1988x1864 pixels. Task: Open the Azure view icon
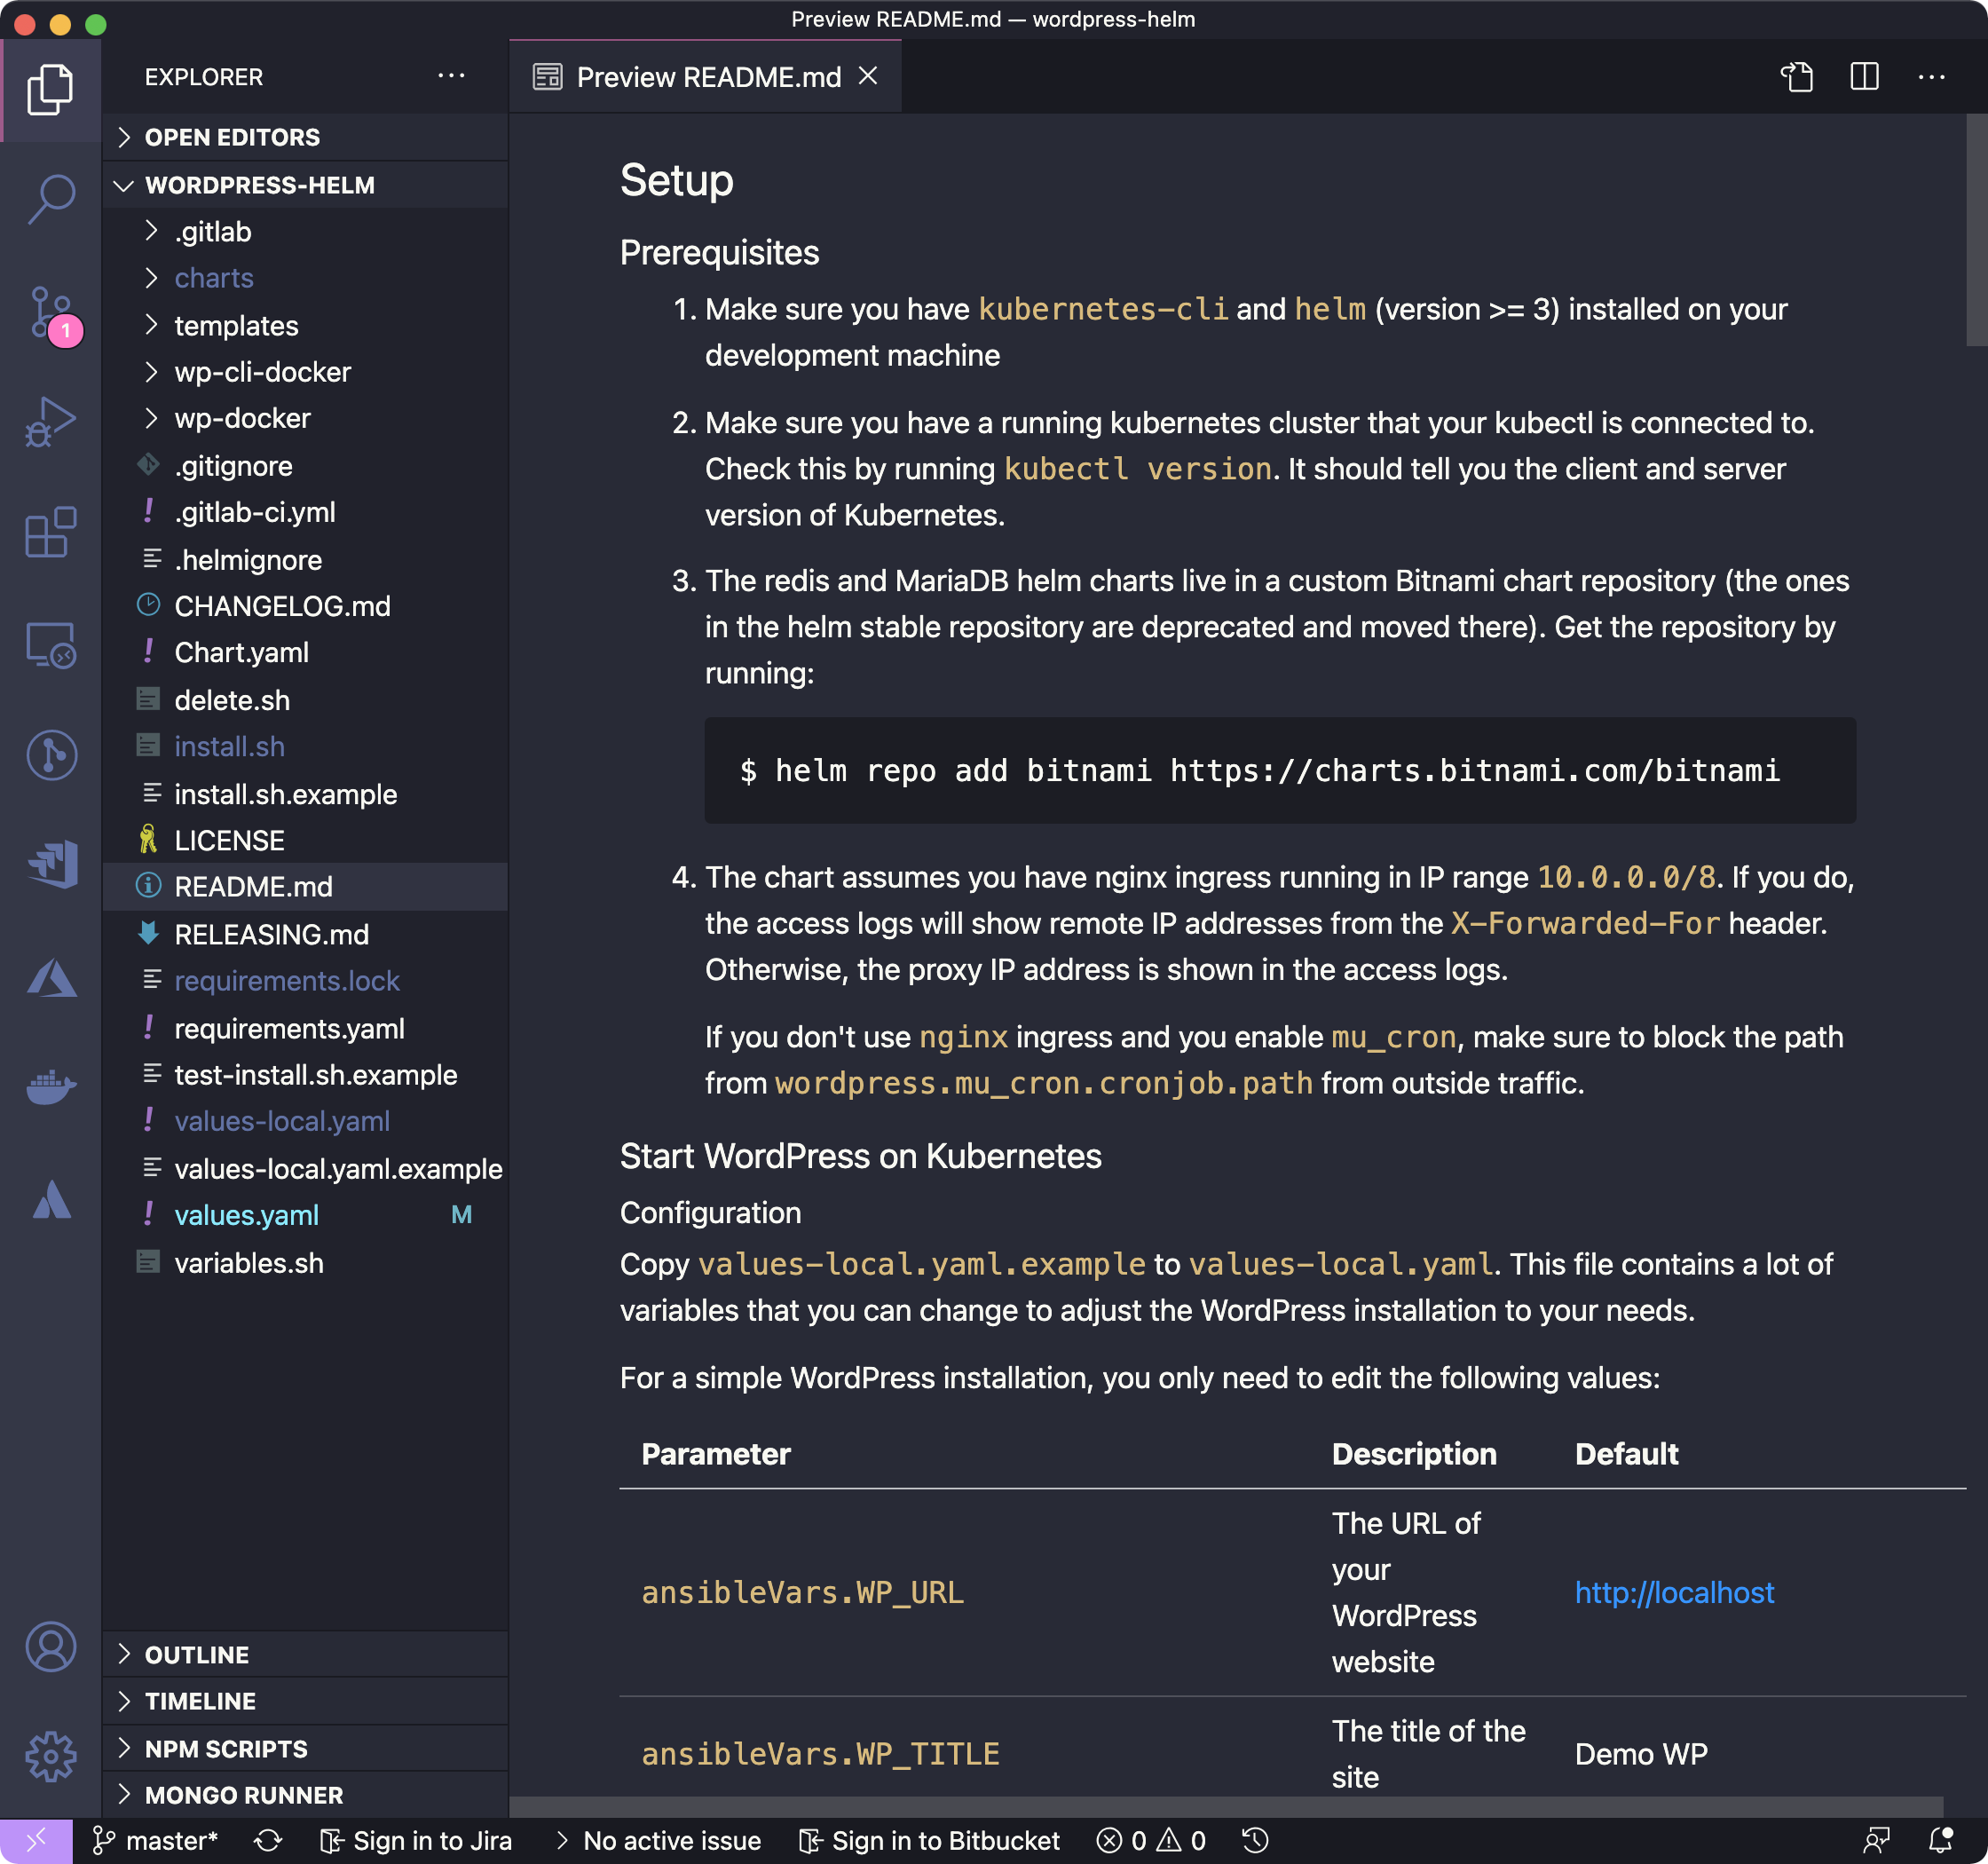[x=50, y=977]
